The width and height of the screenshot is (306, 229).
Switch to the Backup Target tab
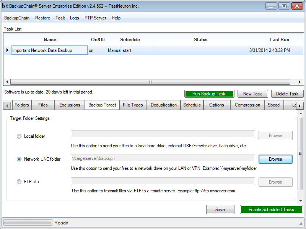[x=102, y=105]
